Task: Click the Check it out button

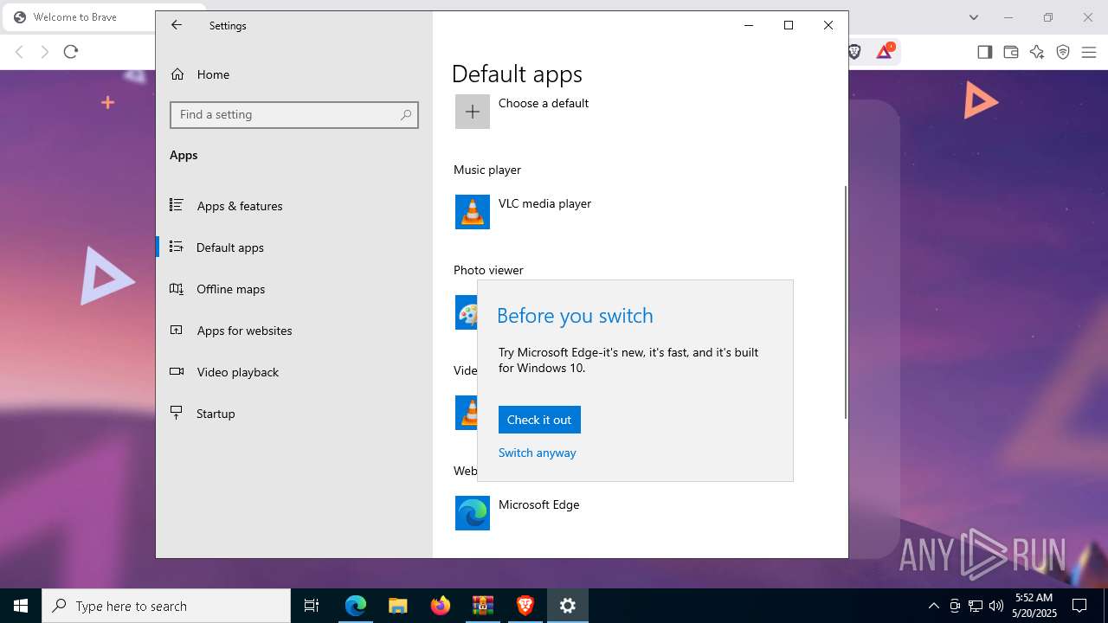Action: (539, 420)
